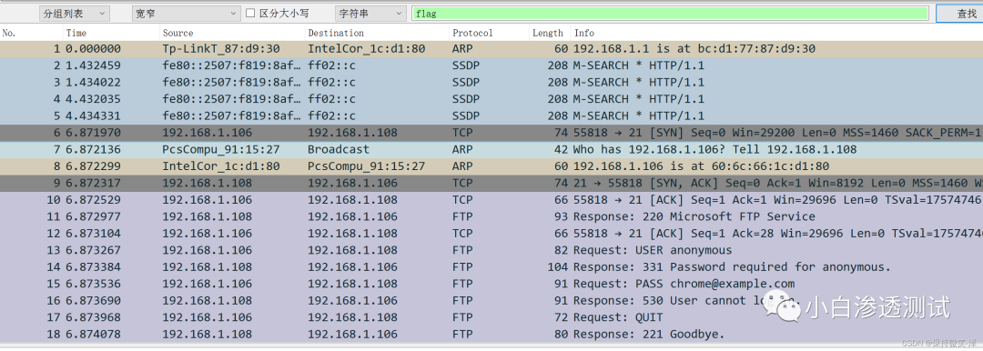The height and width of the screenshot is (351, 983).
Task: Select SSDP packet at time 1.434022
Action: [491, 82]
